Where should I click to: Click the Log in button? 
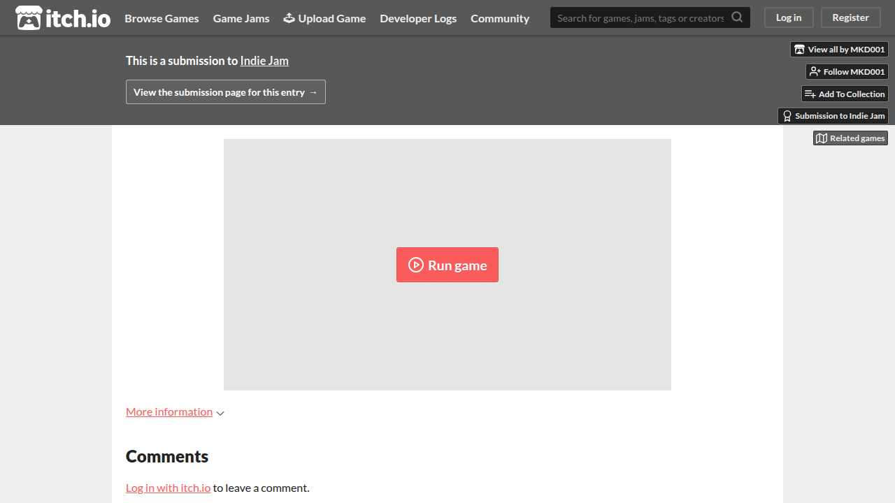(789, 17)
